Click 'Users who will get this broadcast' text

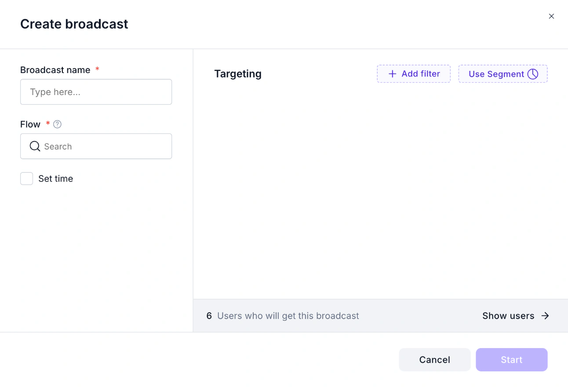click(x=288, y=316)
